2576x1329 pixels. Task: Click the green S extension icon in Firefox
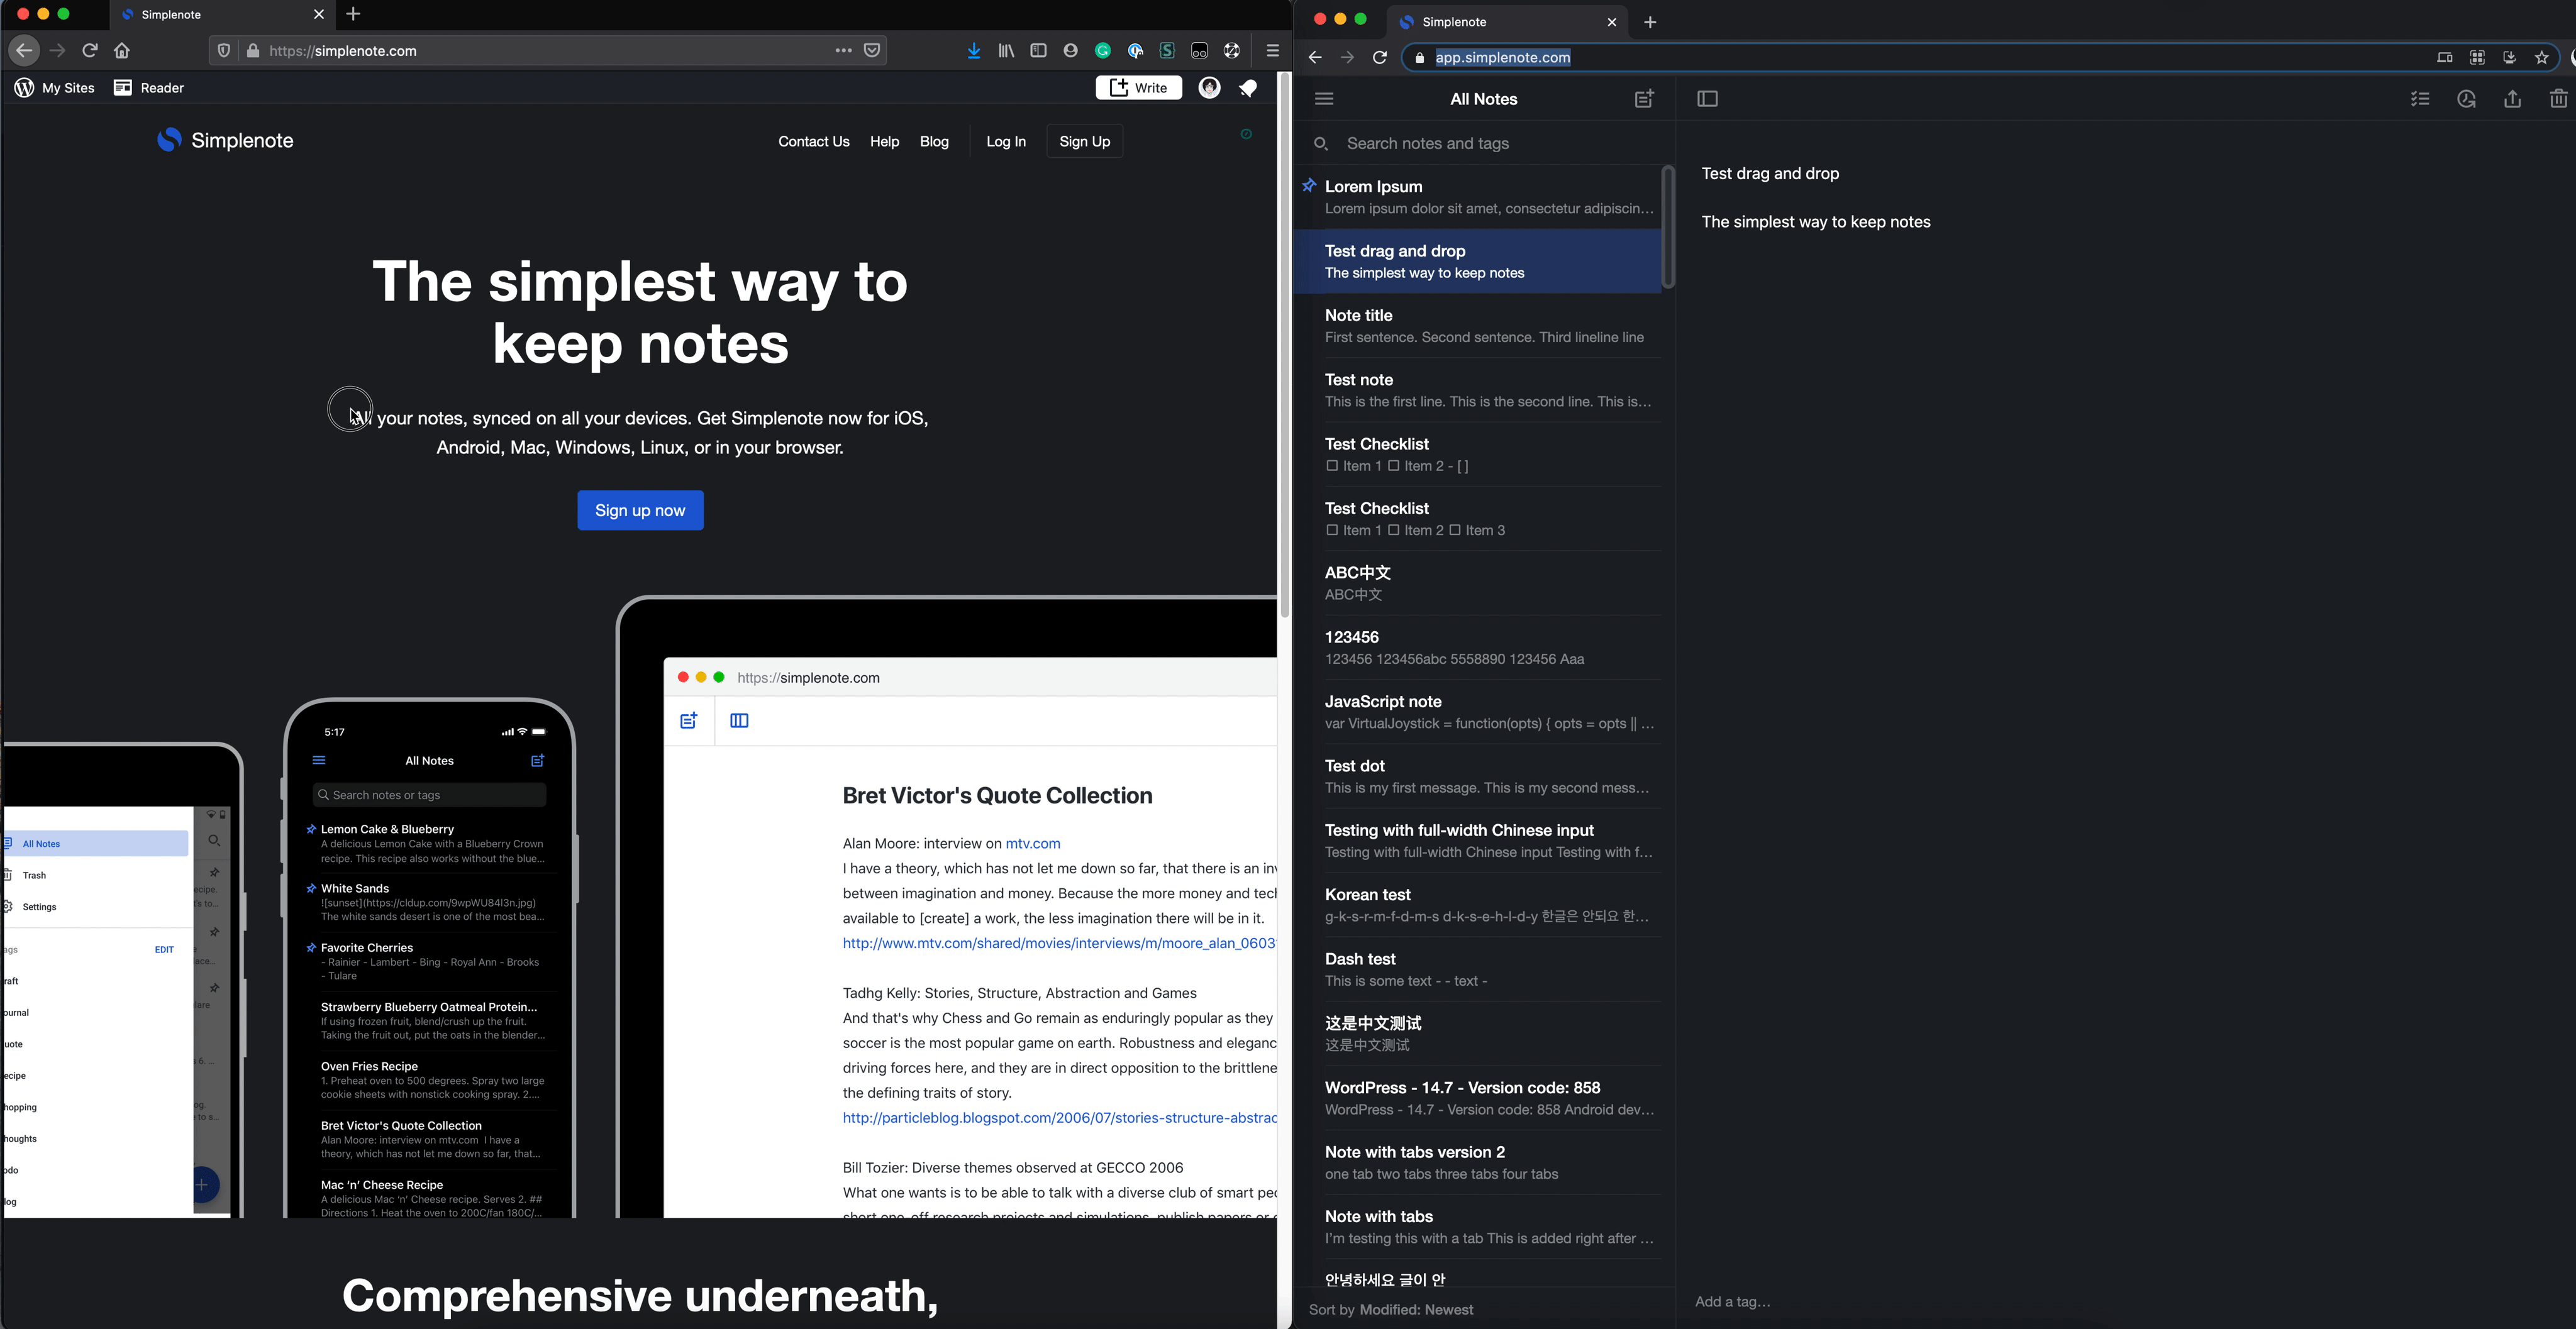click(1167, 51)
